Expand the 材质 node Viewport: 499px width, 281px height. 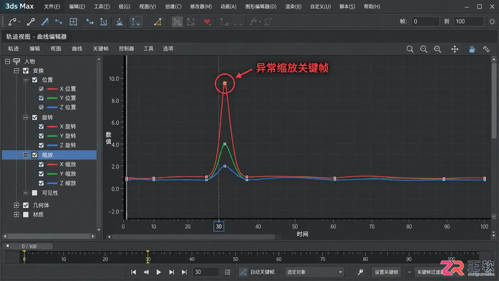[x=16, y=215]
